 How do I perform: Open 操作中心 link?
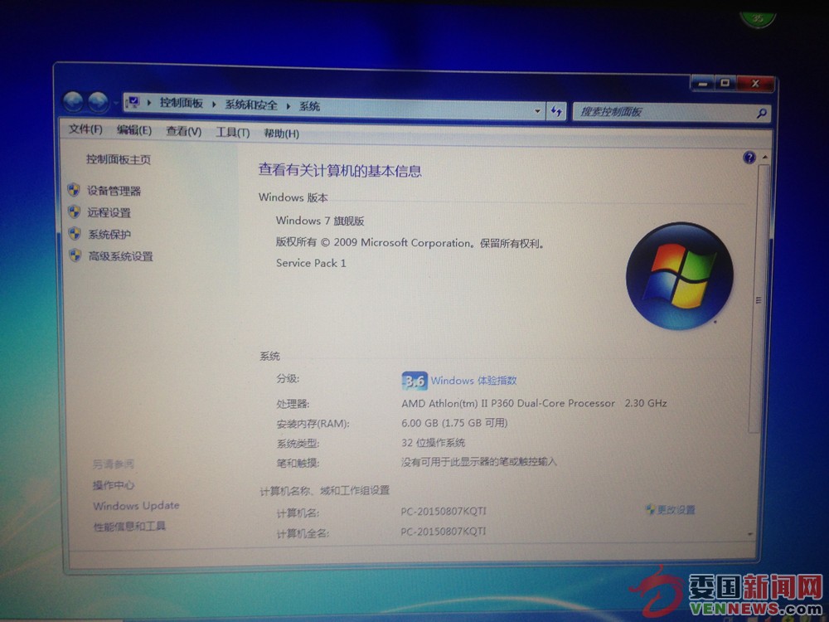coord(114,485)
